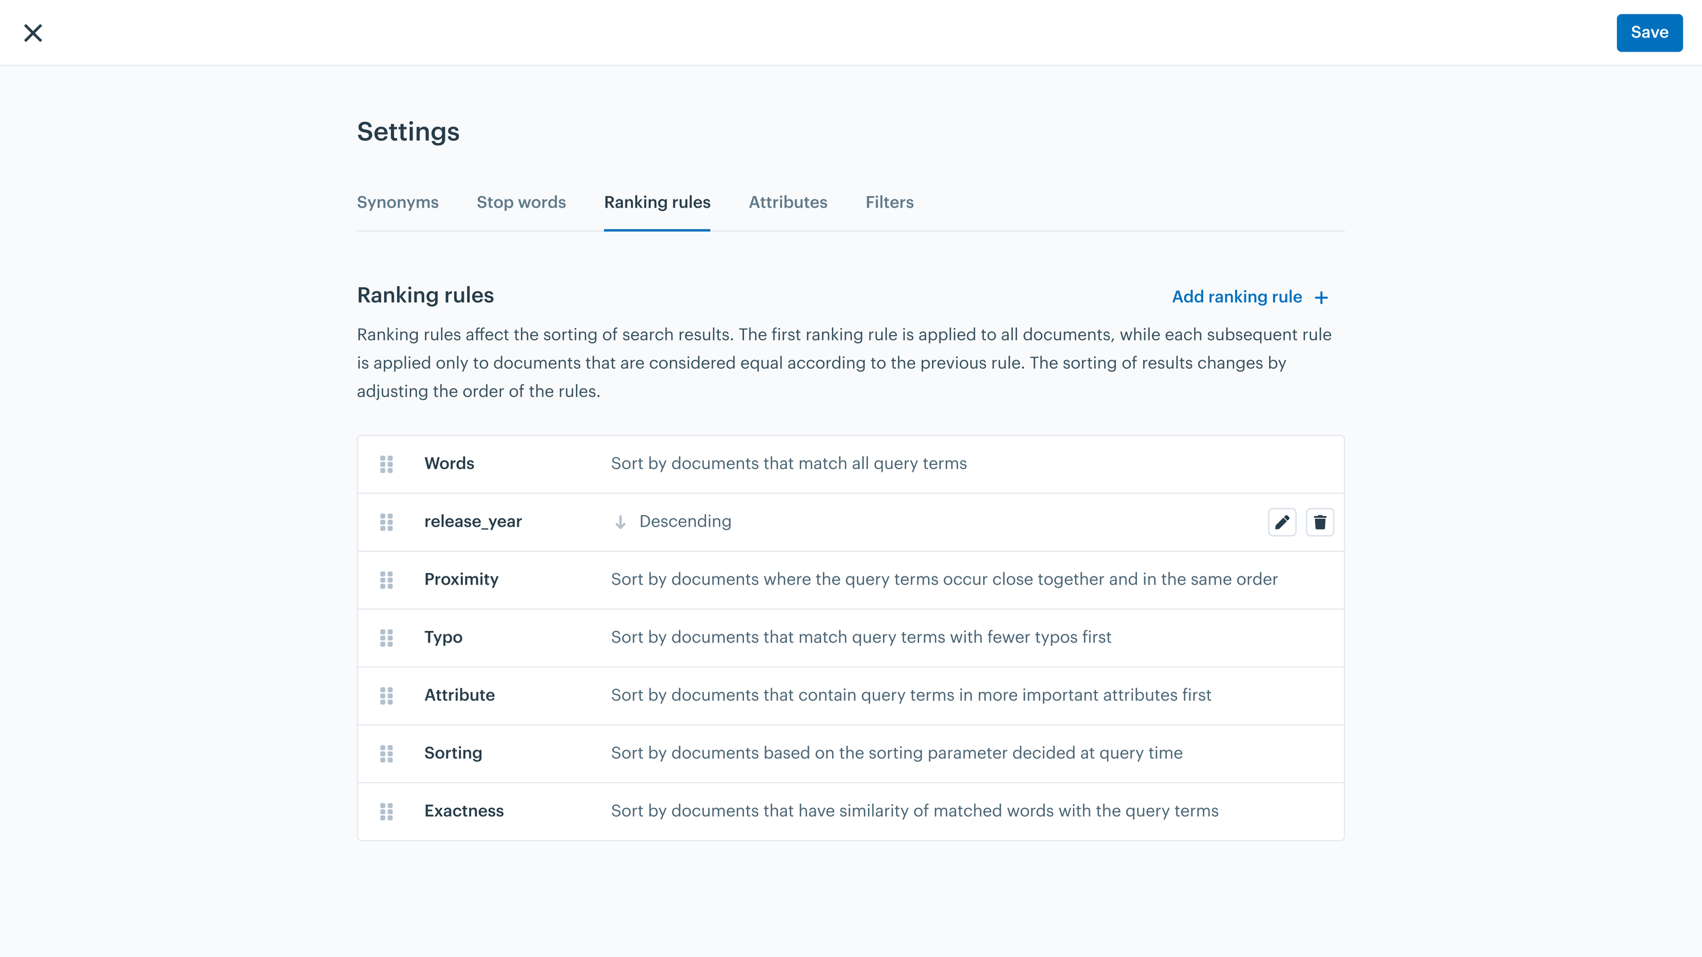Go to the Attributes tab

788,202
